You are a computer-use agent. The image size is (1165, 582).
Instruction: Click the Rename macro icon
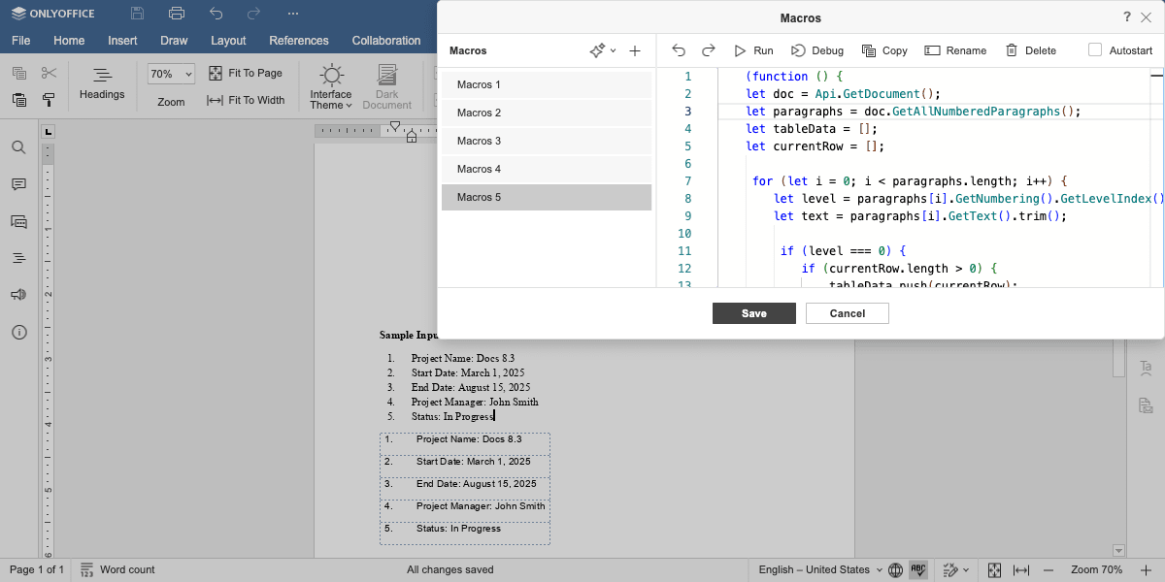[x=932, y=50]
